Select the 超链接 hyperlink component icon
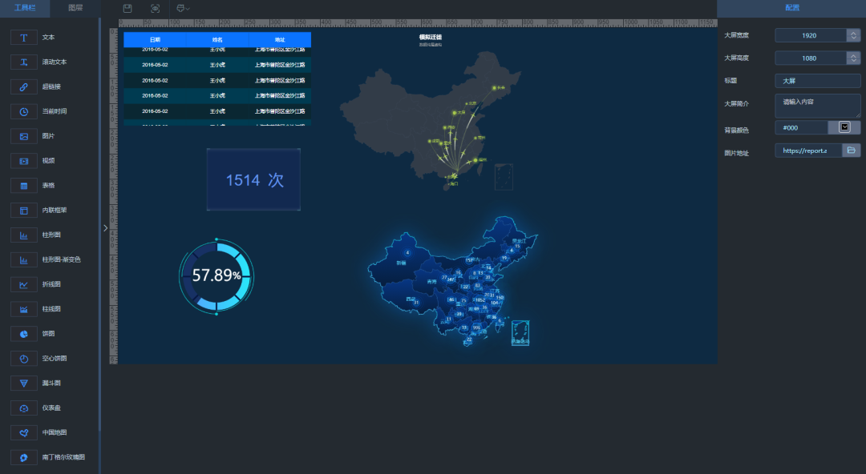The image size is (866, 474). pyautogui.click(x=24, y=87)
